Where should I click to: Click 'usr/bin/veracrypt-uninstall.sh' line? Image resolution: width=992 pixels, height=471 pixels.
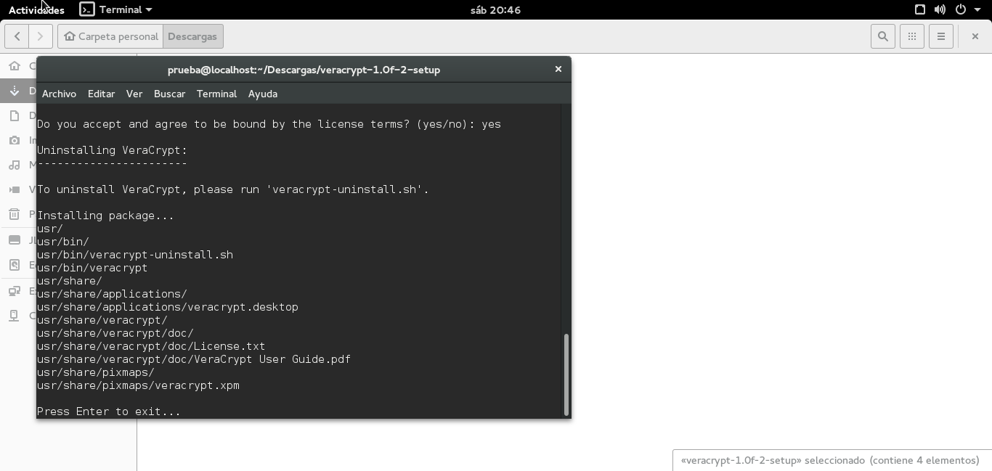pos(135,255)
